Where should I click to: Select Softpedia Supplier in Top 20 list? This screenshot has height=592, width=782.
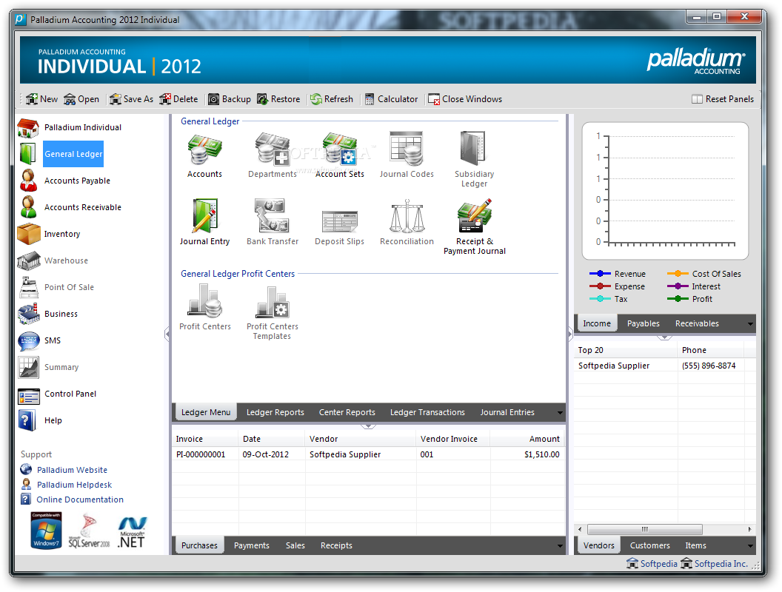click(614, 366)
